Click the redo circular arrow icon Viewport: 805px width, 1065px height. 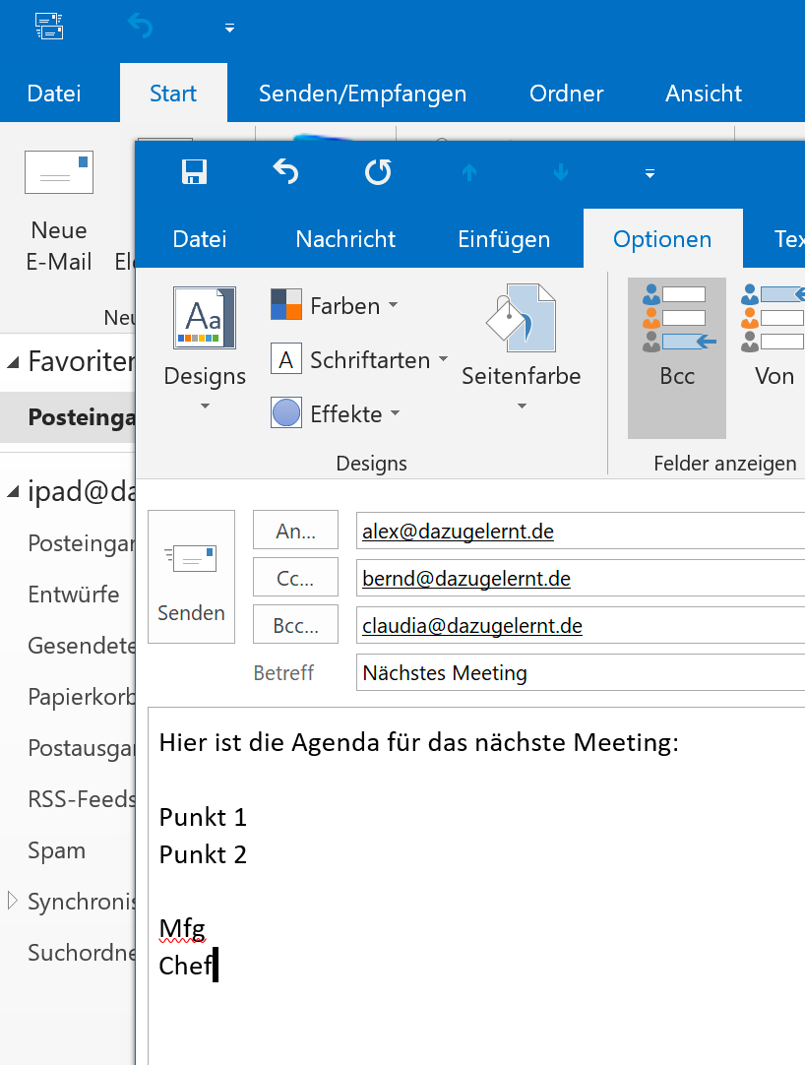(378, 172)
